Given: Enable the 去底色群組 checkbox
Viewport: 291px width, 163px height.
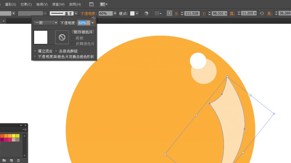Looking at the screenshot, I should click(56, 51).
